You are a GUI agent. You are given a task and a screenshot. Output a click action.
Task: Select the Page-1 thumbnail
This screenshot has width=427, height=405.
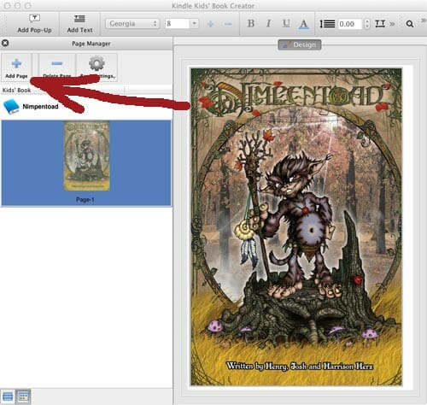(86, 156)
